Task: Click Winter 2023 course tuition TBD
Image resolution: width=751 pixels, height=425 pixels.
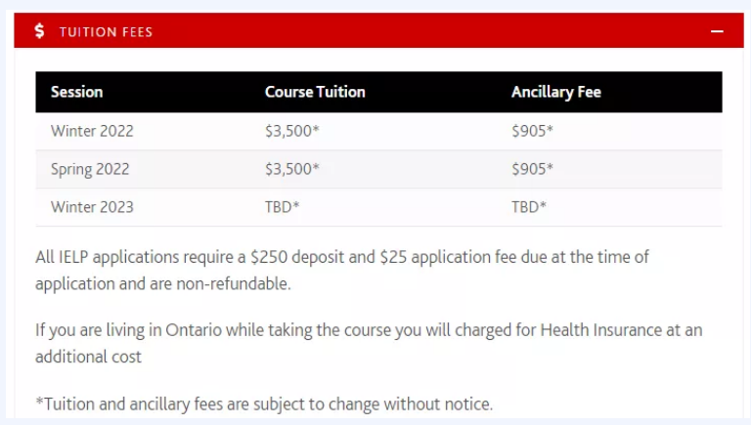Action: pyautogui.click(x=282, y=207)
